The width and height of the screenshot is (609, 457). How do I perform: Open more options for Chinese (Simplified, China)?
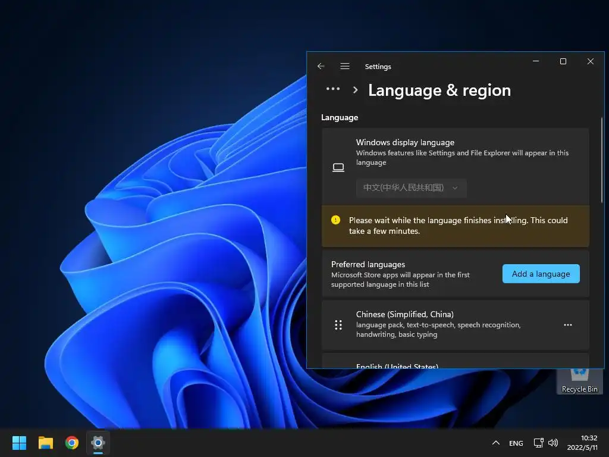568,325
